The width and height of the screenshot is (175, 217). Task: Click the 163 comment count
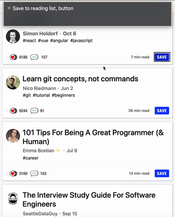[43, 174]
